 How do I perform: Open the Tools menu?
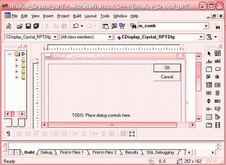(x=105, y=16)
